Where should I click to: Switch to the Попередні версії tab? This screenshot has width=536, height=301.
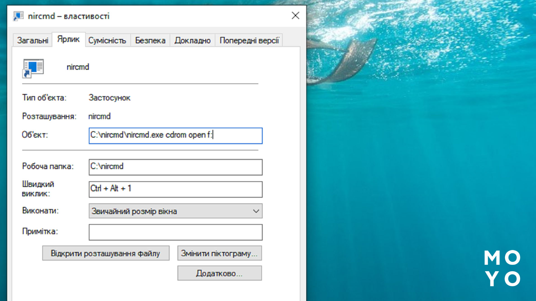[249, 40]
